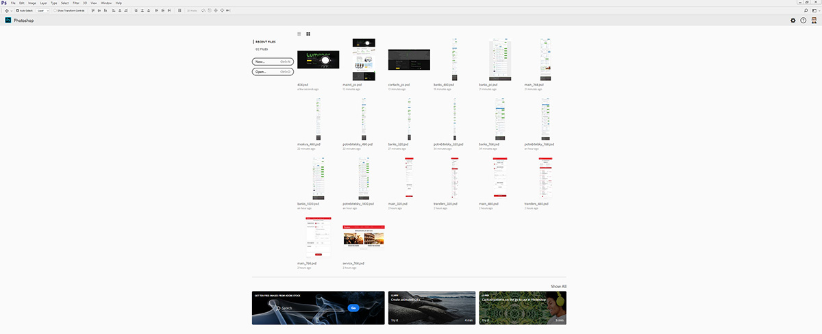
Task: Click the search magnifier icon at top right
Action: 806,11
